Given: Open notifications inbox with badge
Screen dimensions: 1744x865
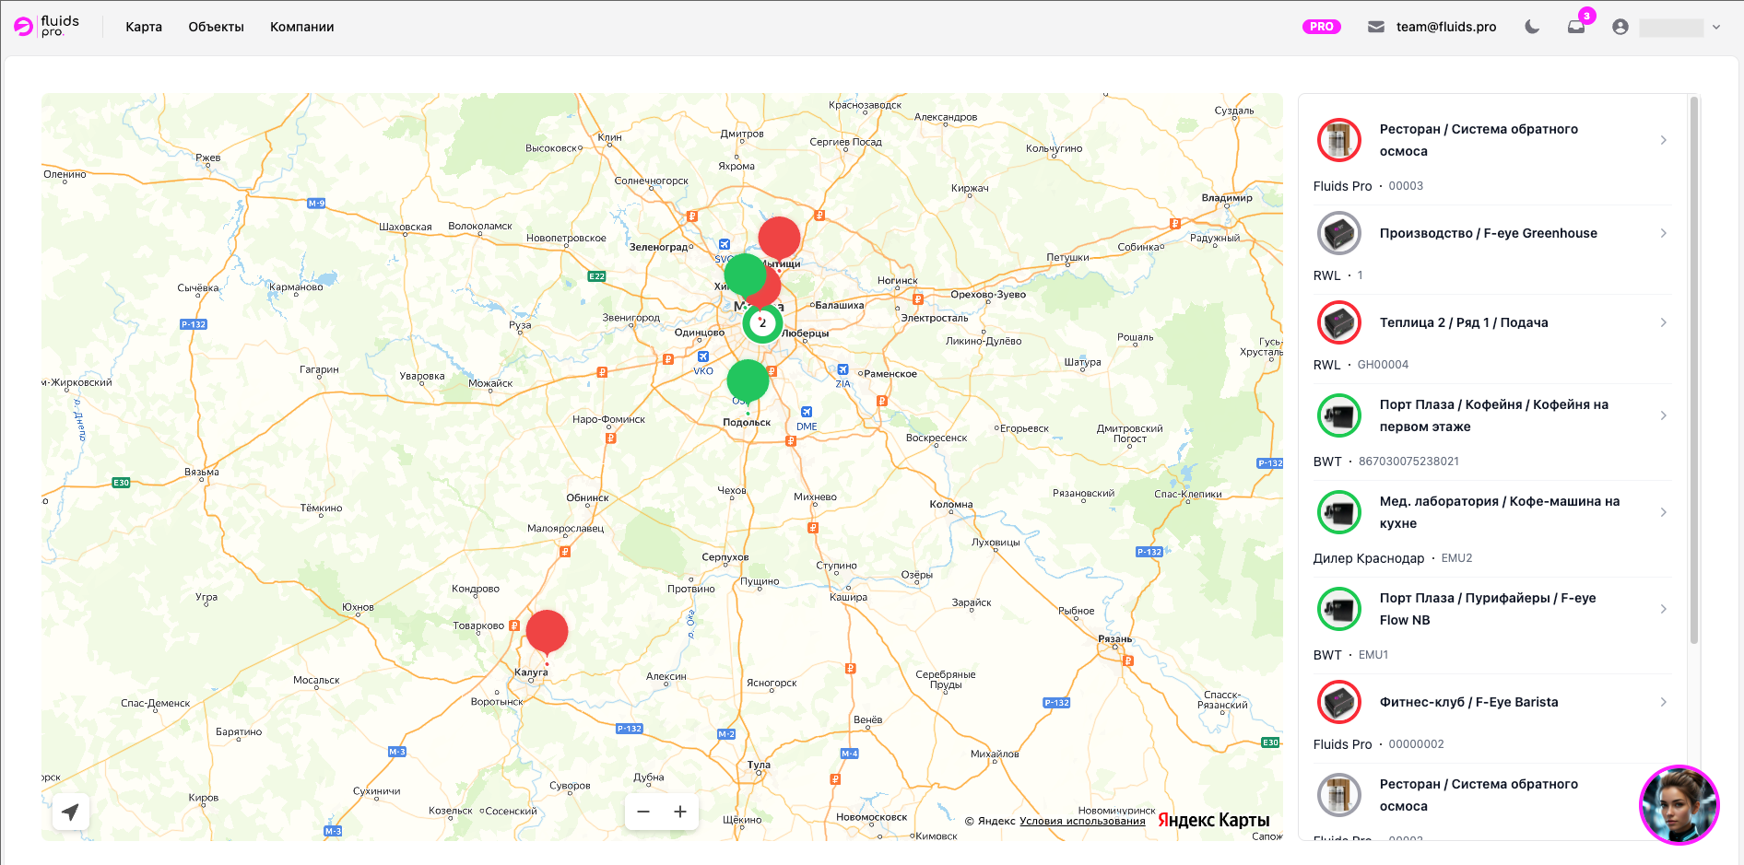Looking at the screenshot, I should click(x=1577, y=26).
